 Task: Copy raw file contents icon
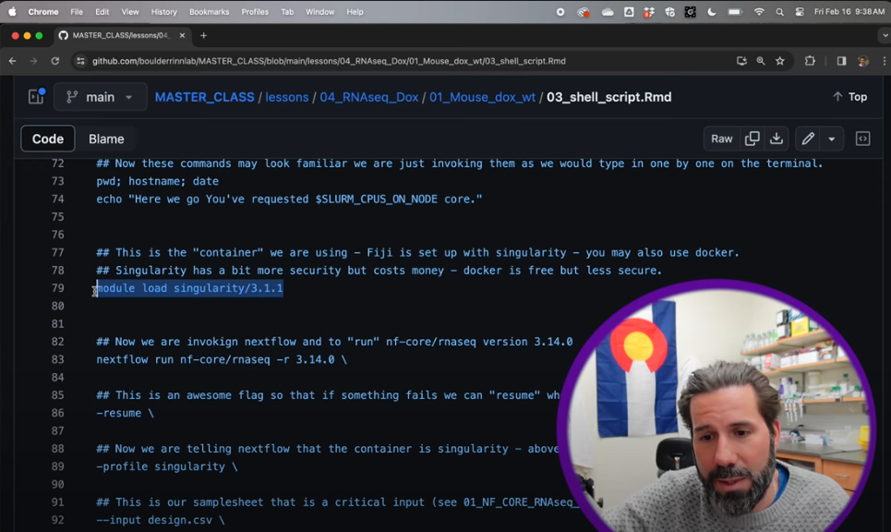(x=752, y=139)
